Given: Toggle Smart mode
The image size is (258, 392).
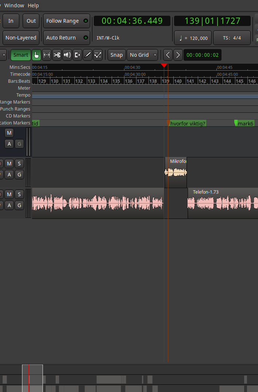Looking at the screenshot, I should [21, 55].
